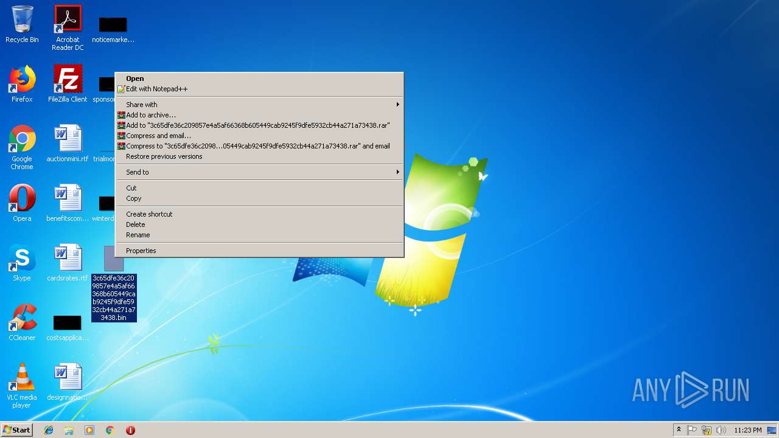Image resolution: width=779 pixels, height=438 pixels.
Task: Open Action Center flag tray icon
Action: (x=692, y=430)
